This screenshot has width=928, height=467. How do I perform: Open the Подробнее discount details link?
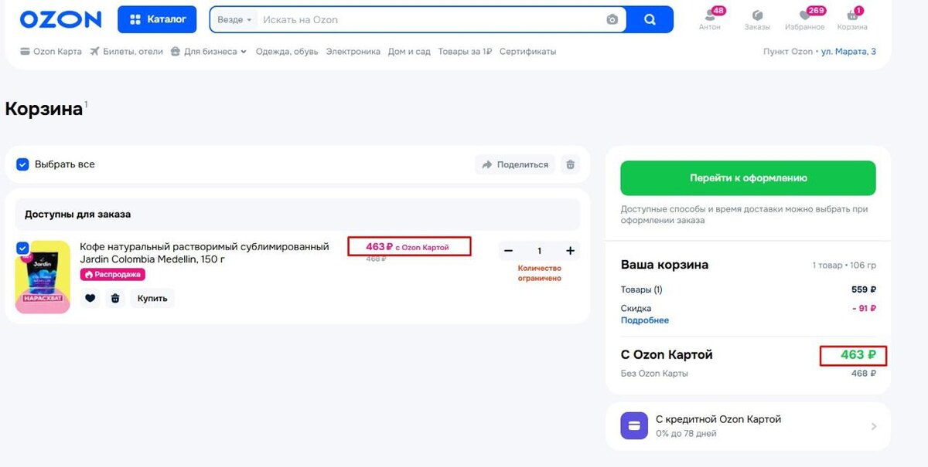pos(645,320)
